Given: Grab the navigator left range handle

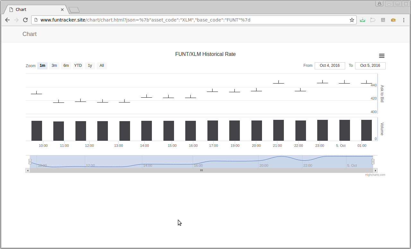Looking at the screenshot, I should click(x=30, y=162).
